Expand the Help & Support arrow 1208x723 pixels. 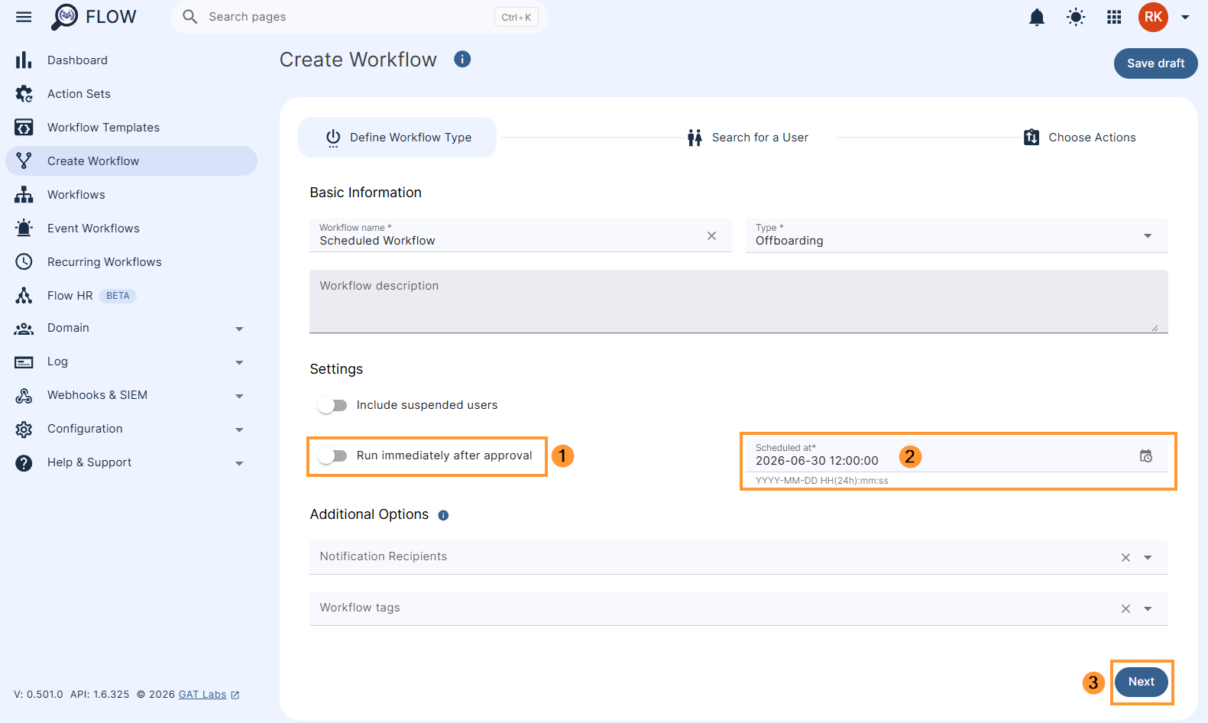click(239, 463)
